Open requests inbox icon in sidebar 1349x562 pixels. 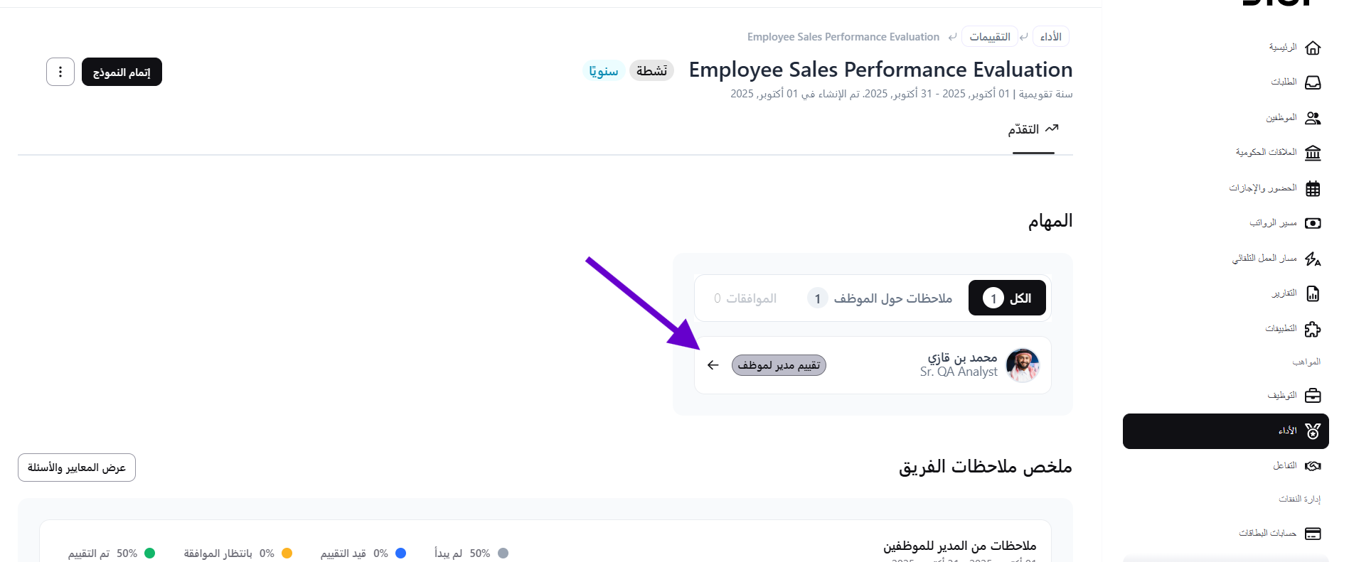1313,82
